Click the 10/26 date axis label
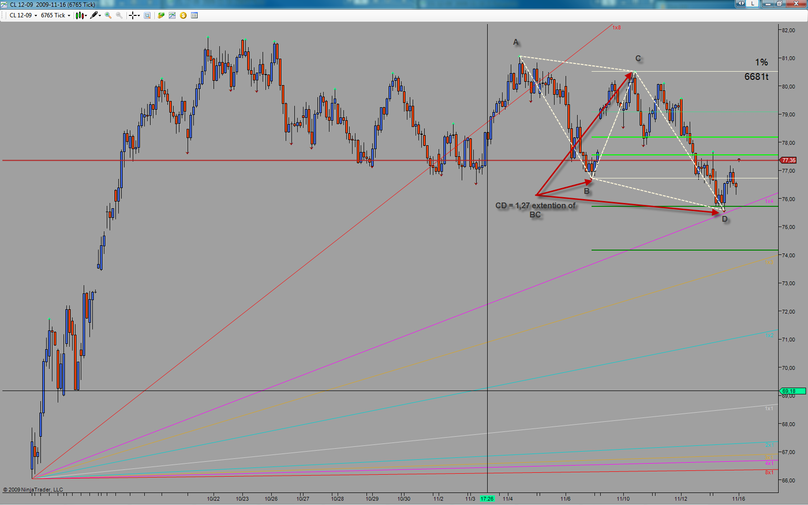The width and height of the screenshot is (808, 505). pos(271,499)
